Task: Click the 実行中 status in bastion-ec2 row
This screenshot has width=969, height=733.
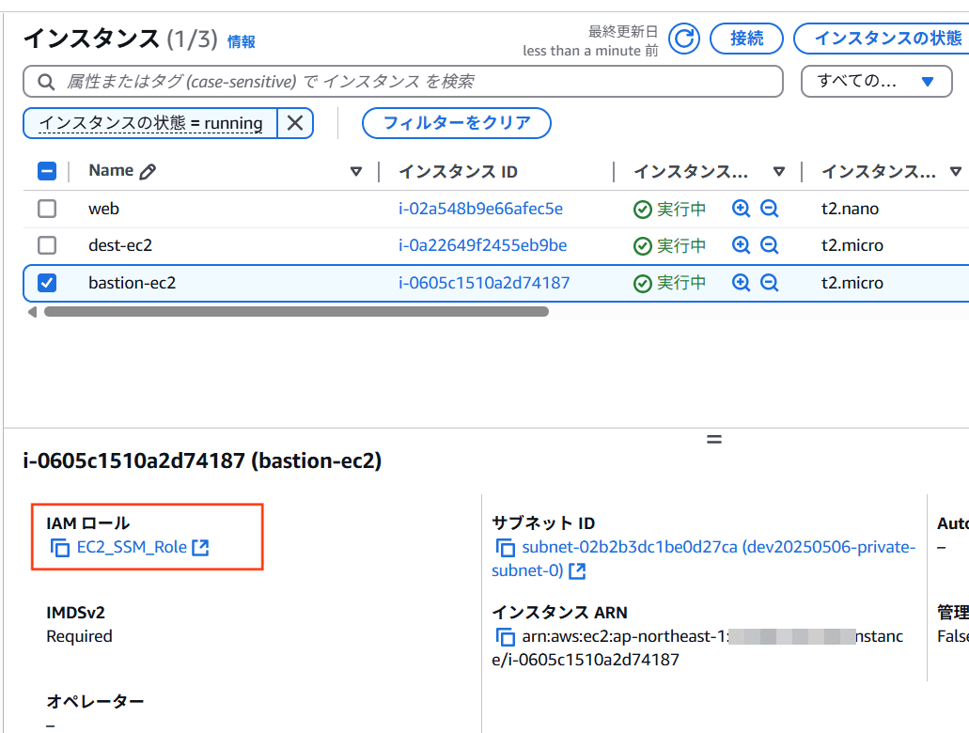Action: click(x=681, y=283)
